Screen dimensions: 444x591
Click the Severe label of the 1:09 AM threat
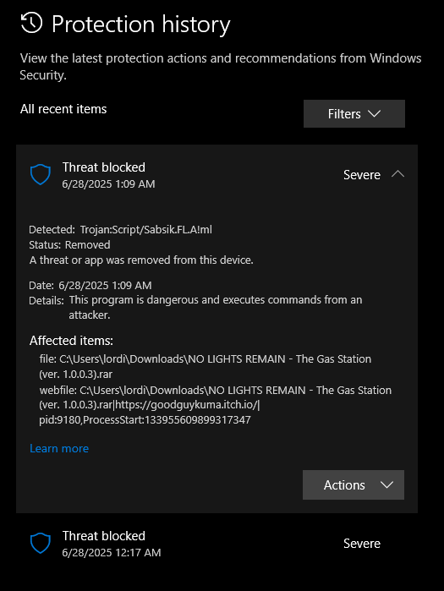tap(362, 175)
